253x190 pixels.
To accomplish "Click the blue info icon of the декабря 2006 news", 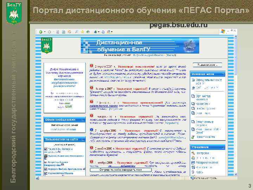I will click(91, 130).
